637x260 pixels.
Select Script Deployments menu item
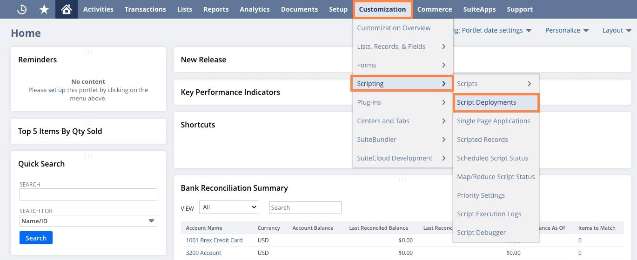(x=486, y=102)
